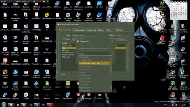Open the Windows Start menu
The height and width of the screenshot is (107, 190).
point(4,105)
